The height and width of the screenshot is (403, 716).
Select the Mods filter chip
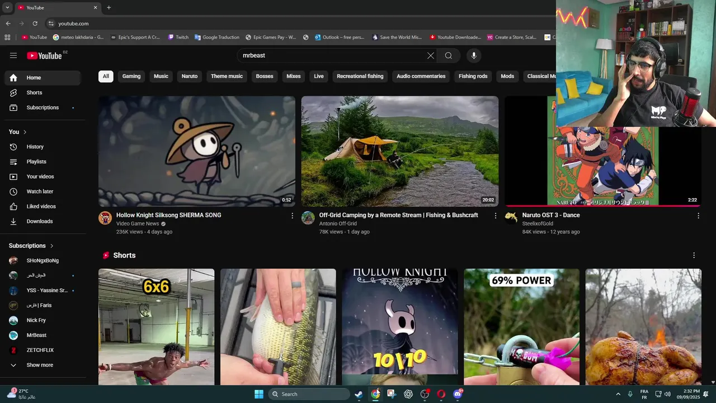coord(507,76)
